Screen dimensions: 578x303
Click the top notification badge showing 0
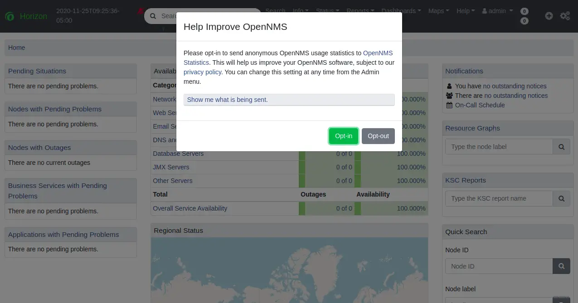[524, 11]
